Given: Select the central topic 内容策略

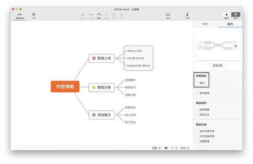Looking at the screenshot, I should [x=65, y=86].
